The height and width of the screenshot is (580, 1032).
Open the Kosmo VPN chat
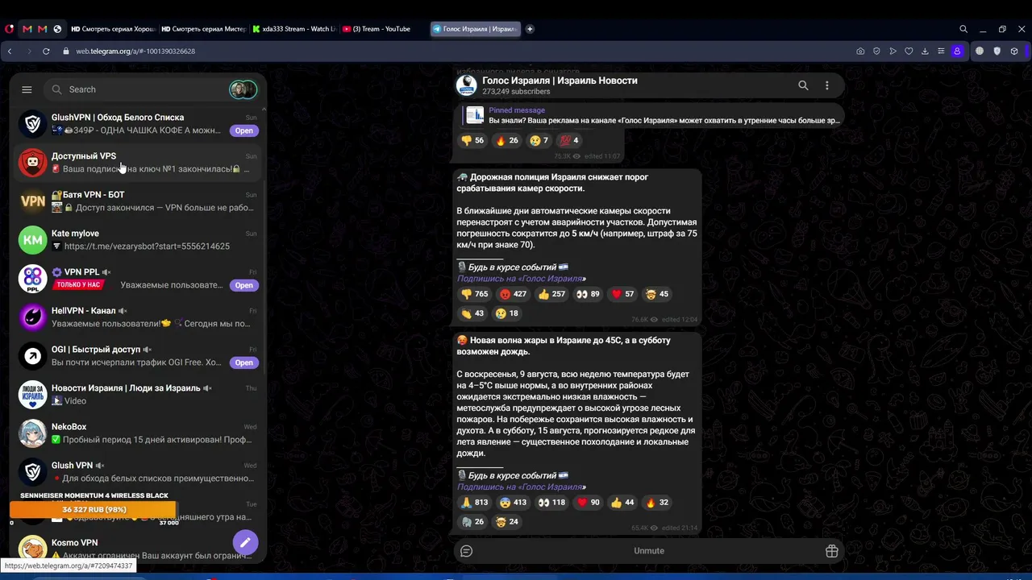click(138, 548)
